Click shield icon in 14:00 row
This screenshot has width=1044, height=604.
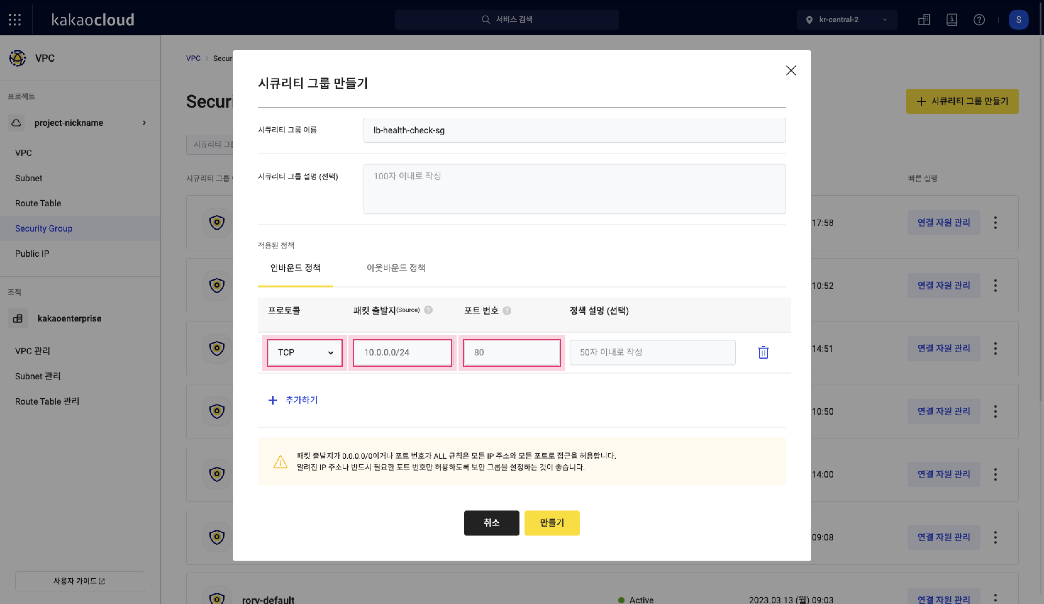pyautogui.click(x=217, y=474)
